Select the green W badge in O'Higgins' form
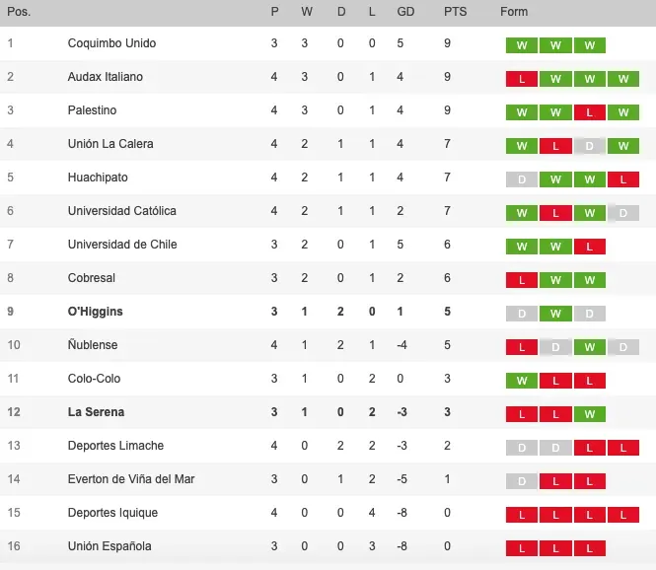The image size is (656, 570). (555, 314)
